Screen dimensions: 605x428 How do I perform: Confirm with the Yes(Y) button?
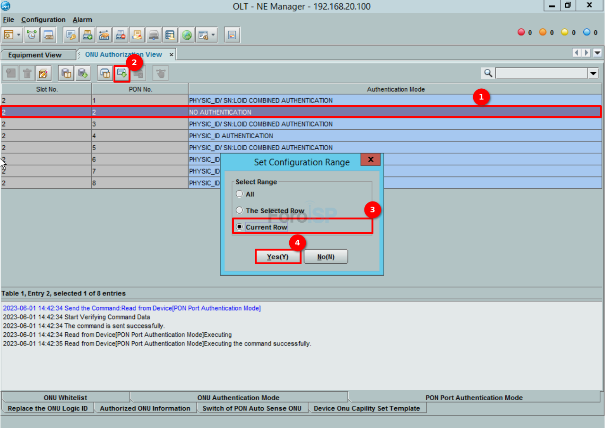[x=278, y=257]
